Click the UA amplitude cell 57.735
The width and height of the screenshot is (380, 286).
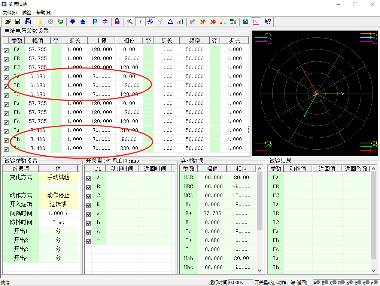pos(38,49)
